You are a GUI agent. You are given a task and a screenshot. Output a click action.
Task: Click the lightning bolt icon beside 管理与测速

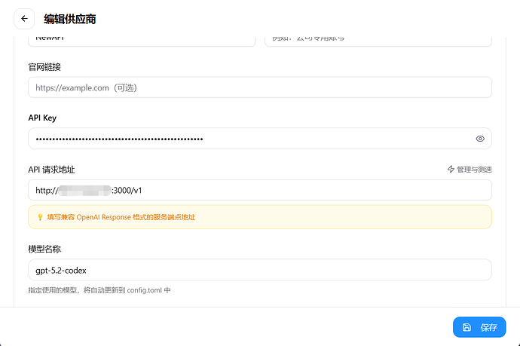pos(451,170)
